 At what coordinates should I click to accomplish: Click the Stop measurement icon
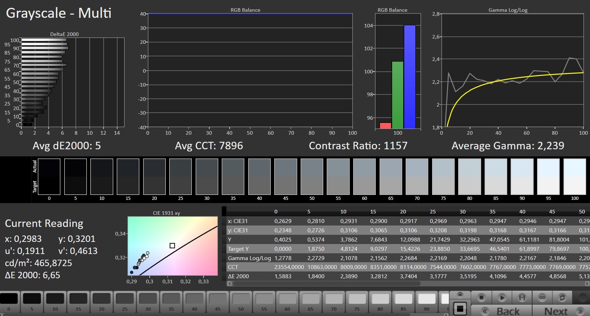(x=481, y=297)
